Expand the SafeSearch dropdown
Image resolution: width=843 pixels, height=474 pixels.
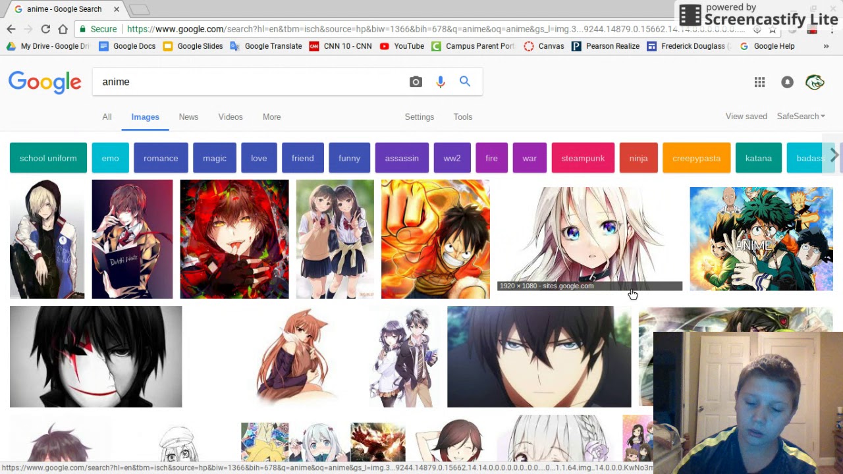click(x=800, y=117)
